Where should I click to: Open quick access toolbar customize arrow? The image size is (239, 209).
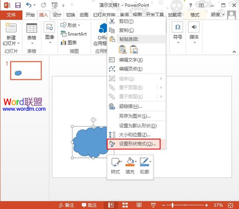[x=63, y=6]
